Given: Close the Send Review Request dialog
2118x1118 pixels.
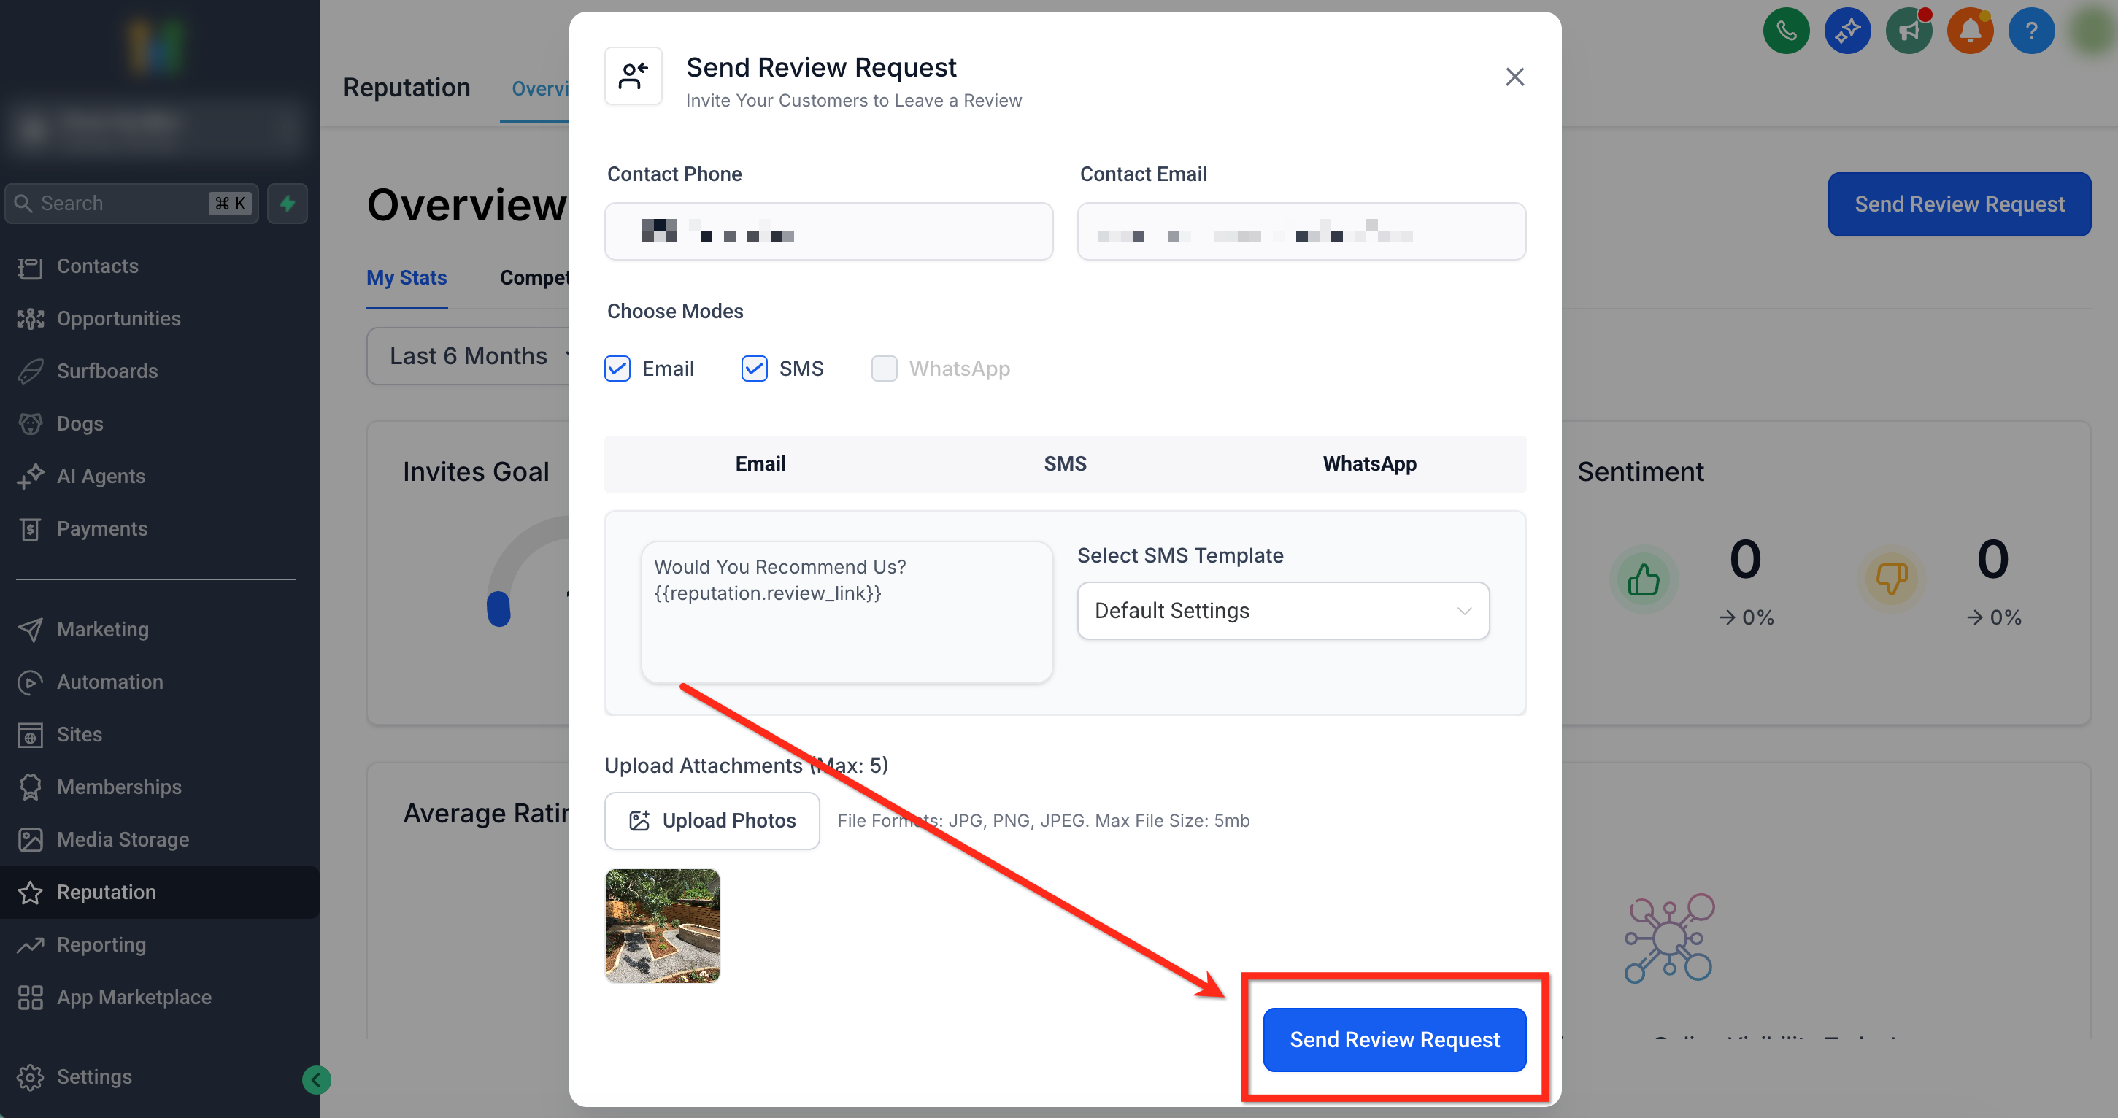Looking at the screenshot, I should pos(1514,77).
